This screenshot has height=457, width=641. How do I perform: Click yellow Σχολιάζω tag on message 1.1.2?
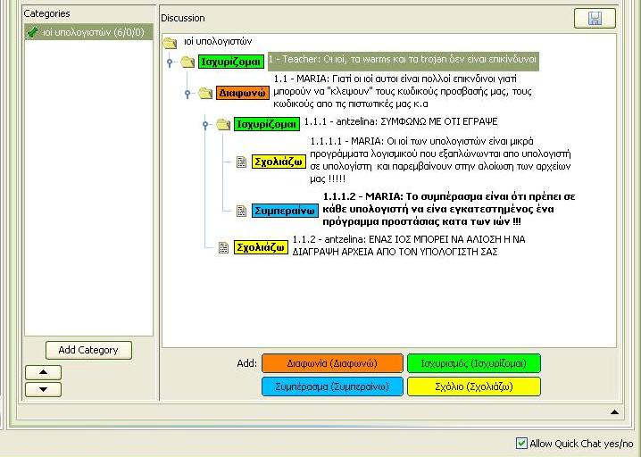coord(261,248)
